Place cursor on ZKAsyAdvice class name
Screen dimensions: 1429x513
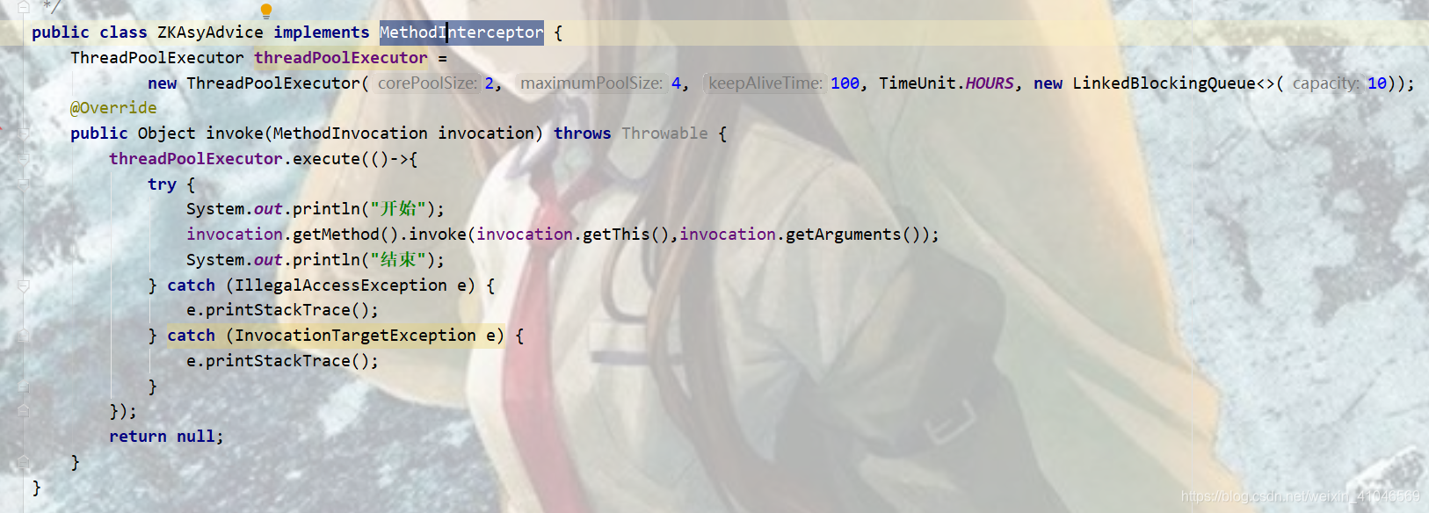pyautogui.click(x=210, y=33)
